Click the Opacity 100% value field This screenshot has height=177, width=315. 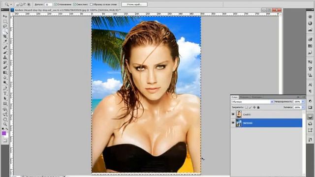coord(297,102)
